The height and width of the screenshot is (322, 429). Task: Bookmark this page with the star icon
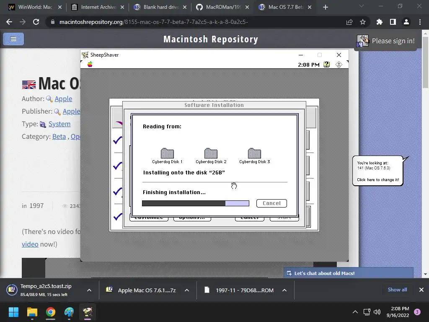pyautogui.click(x=363, y=22)
